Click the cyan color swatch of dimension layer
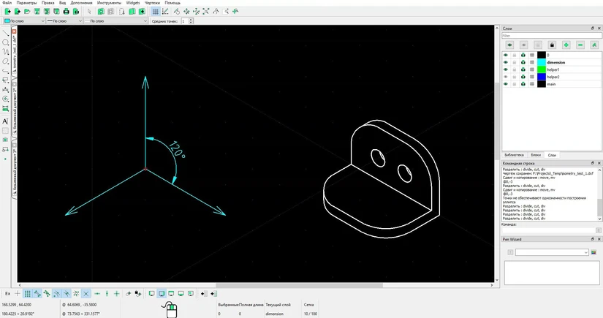Screen dimensions: 603x318 (x=542, y=62)
